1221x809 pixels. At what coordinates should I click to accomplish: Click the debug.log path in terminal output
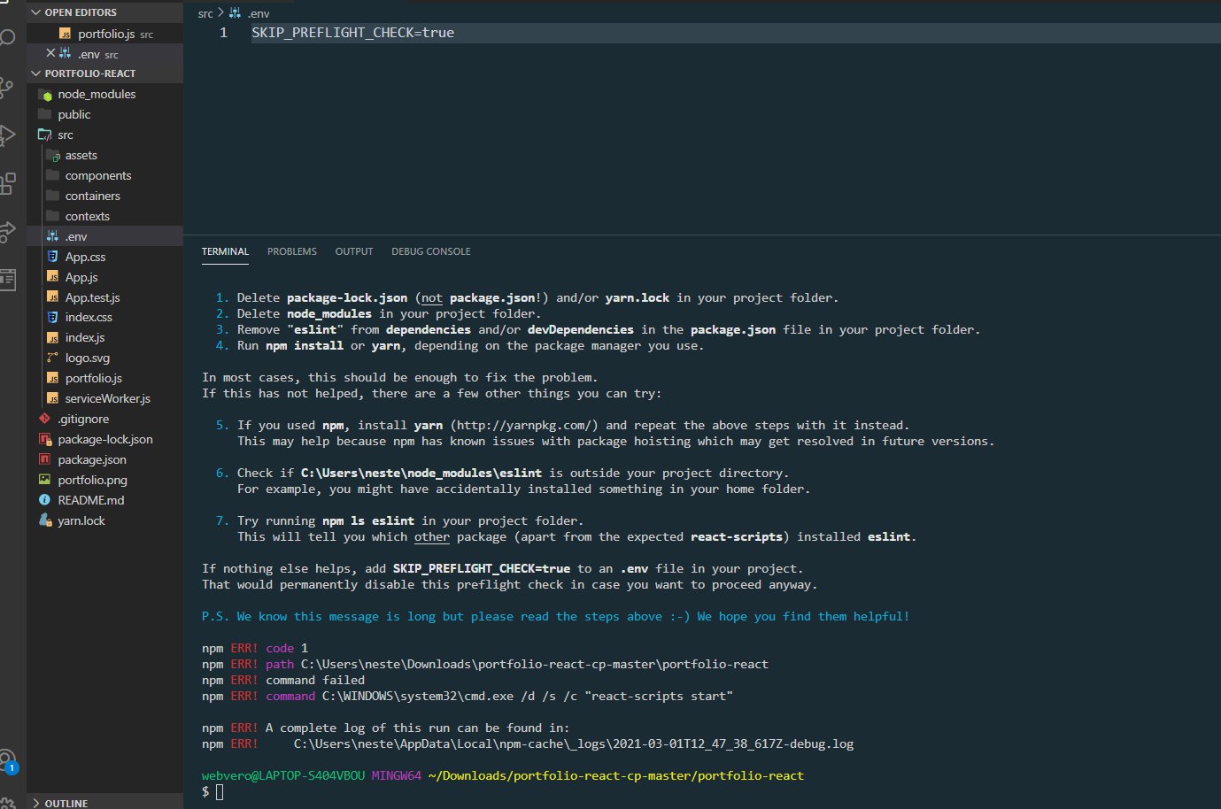574,744
